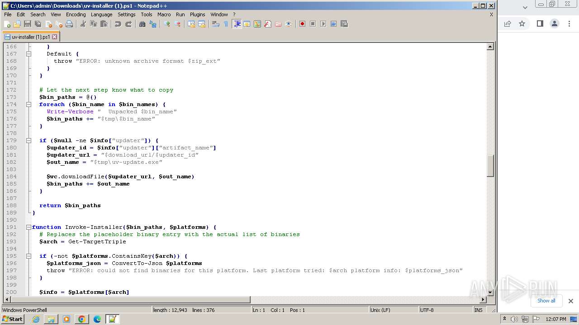Click the Zoom In toolbar icon
579x325 pixels.
[167, 24]
